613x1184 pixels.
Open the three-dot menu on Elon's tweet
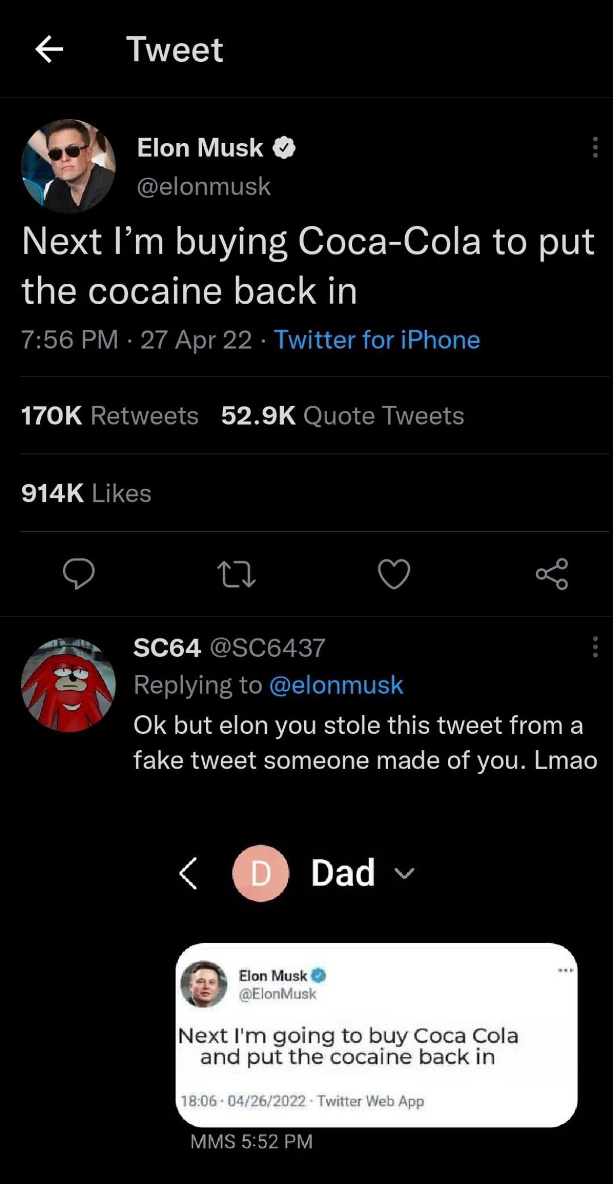pos(595,147)
